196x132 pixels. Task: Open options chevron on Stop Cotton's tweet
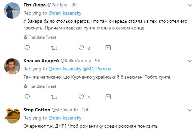tap(190, 110)
